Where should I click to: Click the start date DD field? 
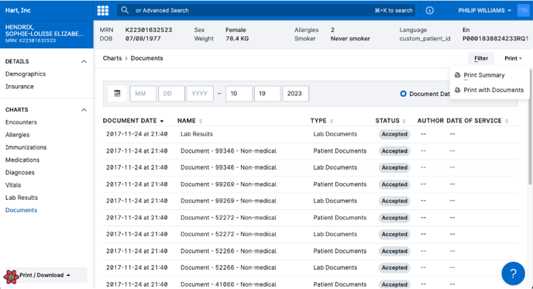pos(171,94)
